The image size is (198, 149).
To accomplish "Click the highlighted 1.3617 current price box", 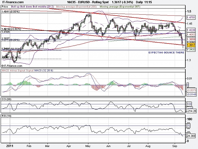I will [191, 45].
